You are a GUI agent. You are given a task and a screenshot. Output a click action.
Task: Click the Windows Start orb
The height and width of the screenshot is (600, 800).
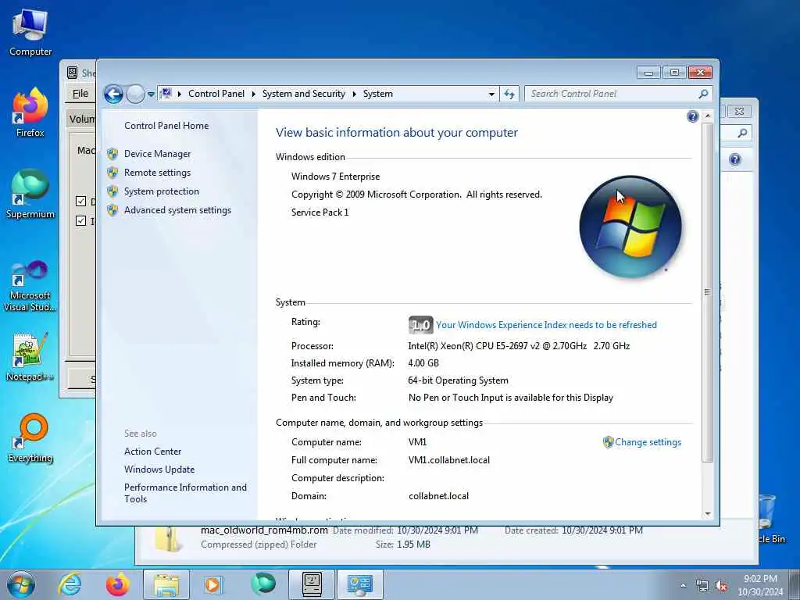tap(21, 584)
